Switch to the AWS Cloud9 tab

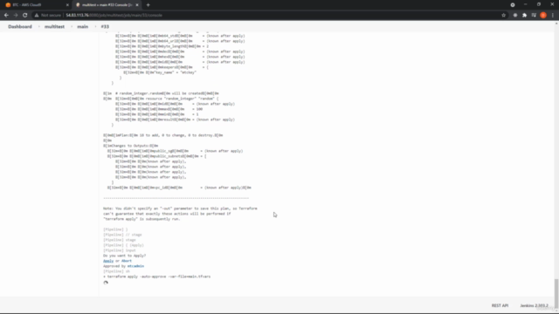pos(36,5)
